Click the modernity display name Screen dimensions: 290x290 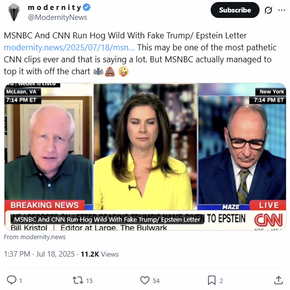55,7
